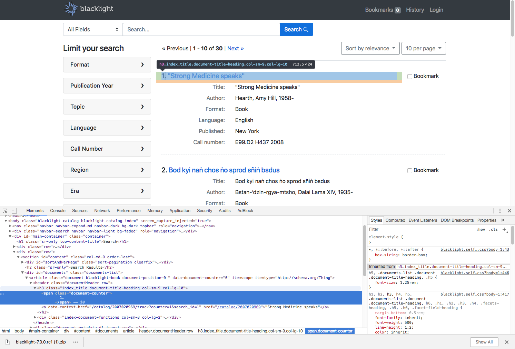The width and height of the screenshot is (515, 349).
Task: Check Bookmark for Strong Medicine speaks
Action: coord(410,77)
